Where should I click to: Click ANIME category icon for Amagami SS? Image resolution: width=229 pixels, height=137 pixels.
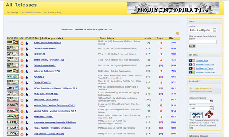(13, 116)
